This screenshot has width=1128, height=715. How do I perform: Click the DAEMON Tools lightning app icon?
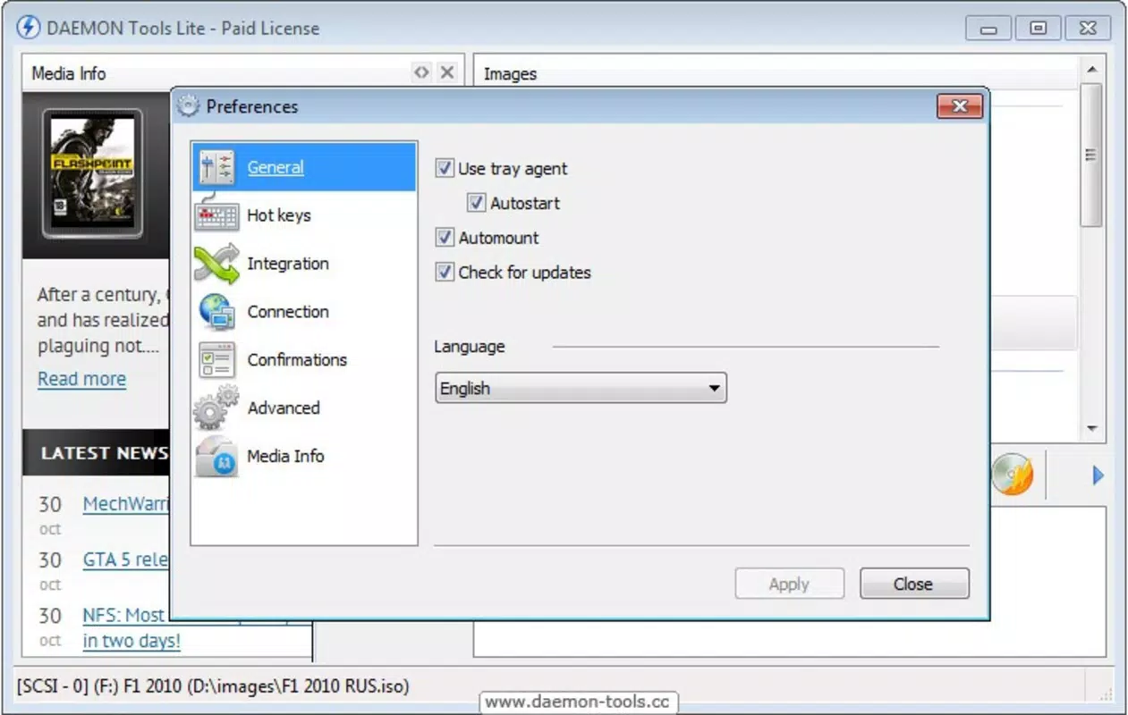pos(29,28)
